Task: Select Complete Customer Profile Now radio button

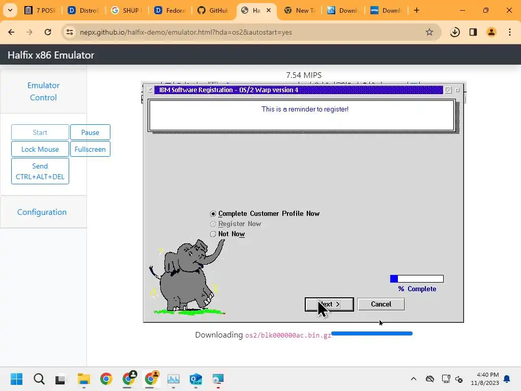Action: tap(213, 214)
